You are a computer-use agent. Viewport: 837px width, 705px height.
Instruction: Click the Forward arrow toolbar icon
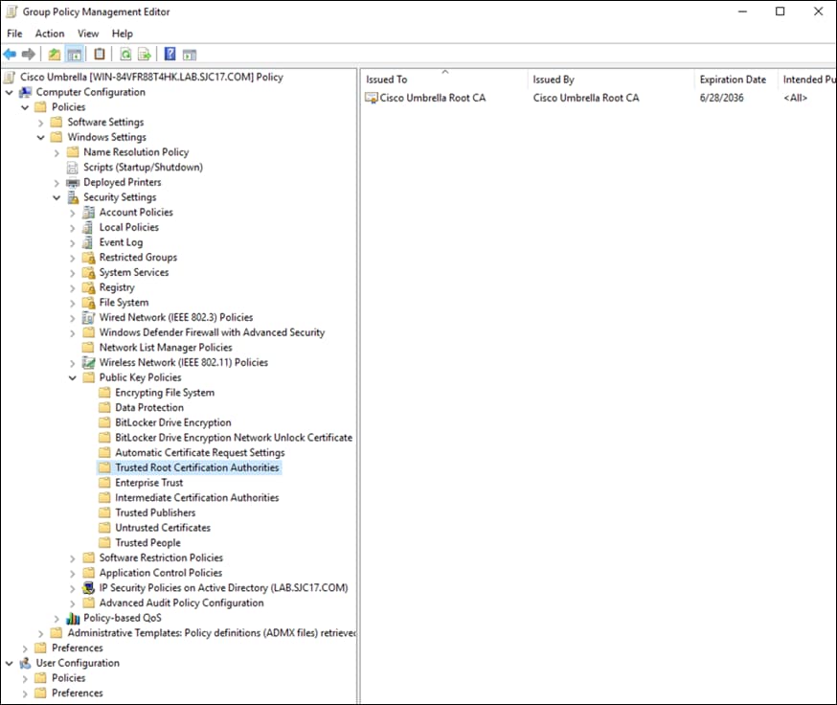point(29,54)
